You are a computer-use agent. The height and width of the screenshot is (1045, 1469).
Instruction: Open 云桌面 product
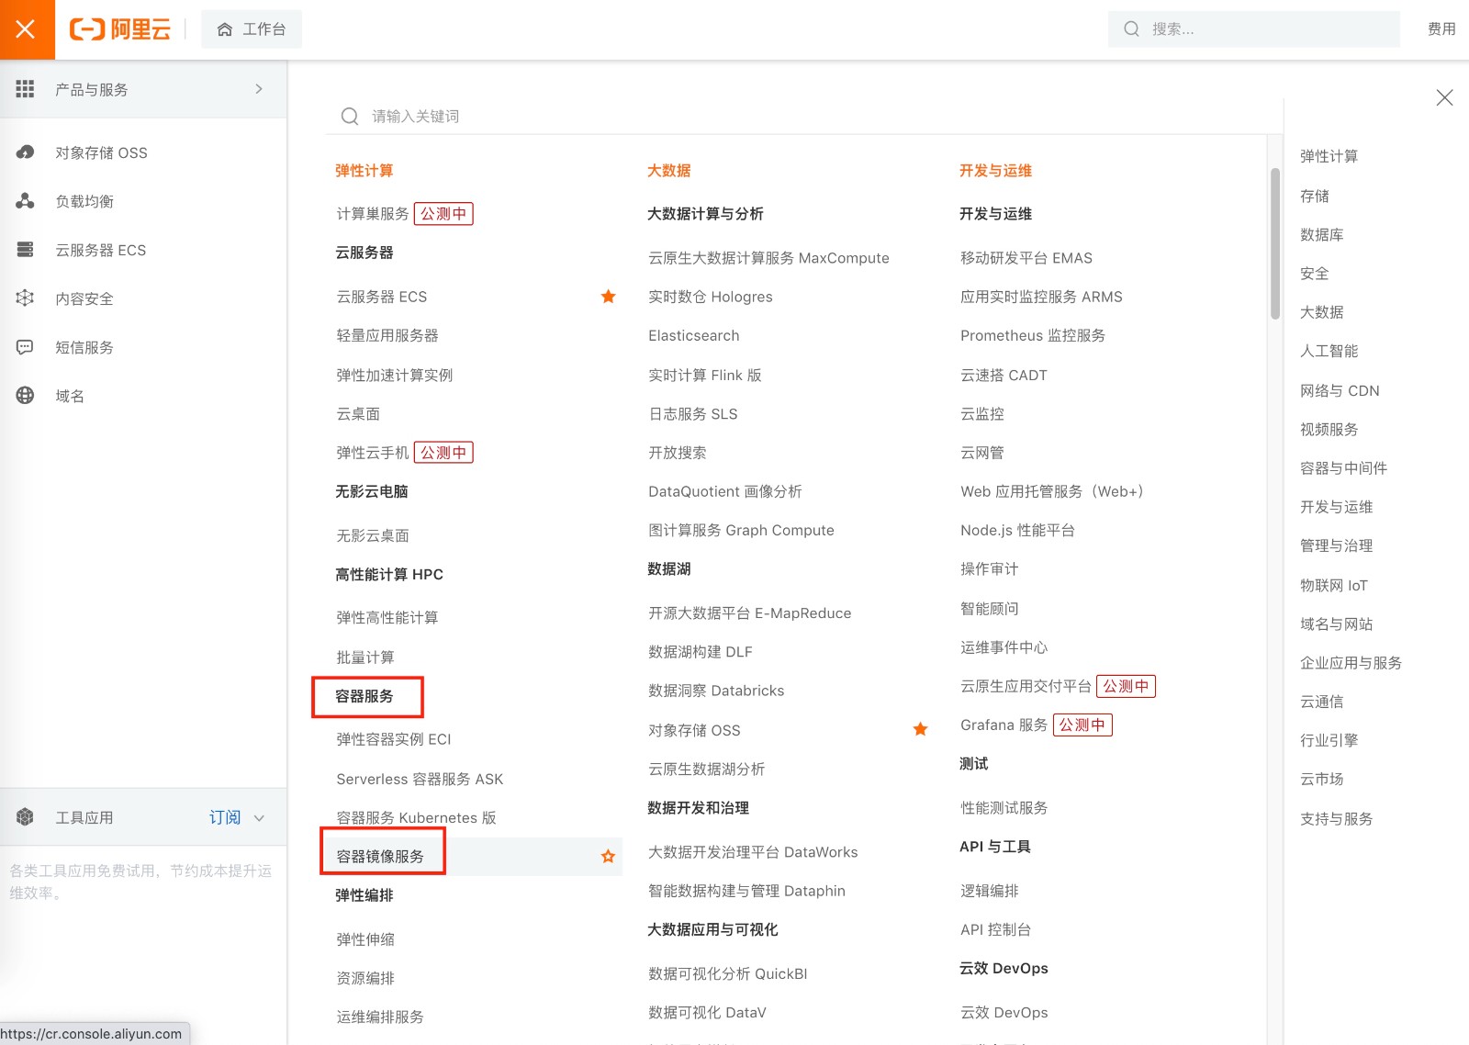pyautogui.click(x=358, y=414)
